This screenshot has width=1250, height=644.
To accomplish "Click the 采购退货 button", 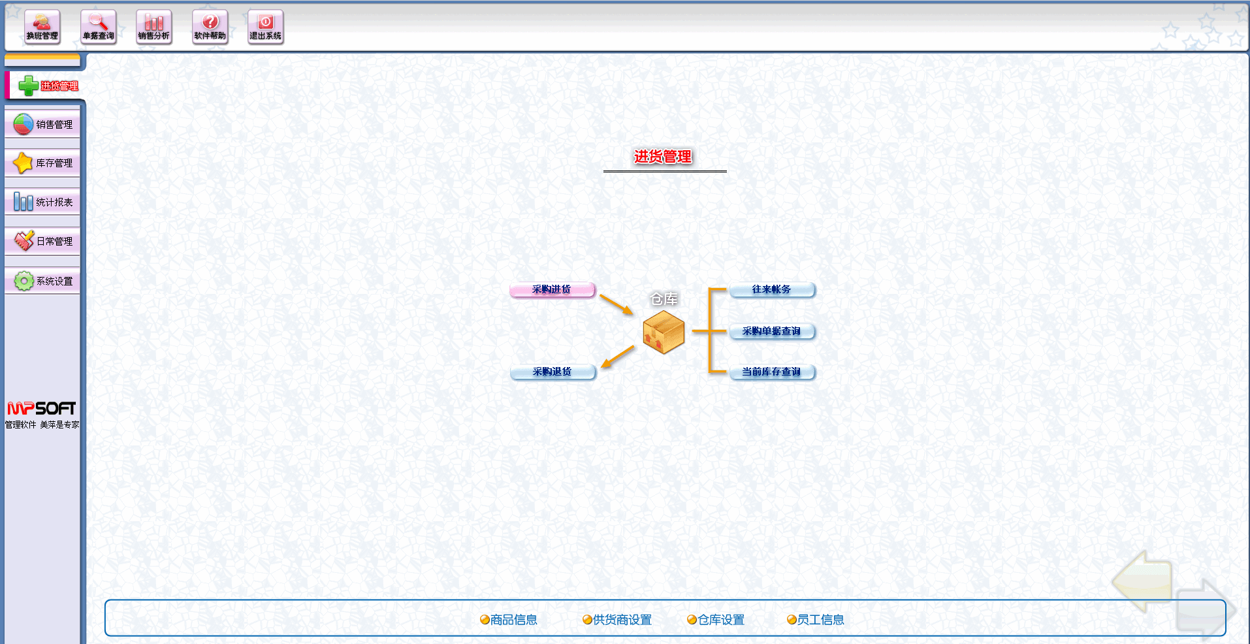I will [x=553, y=372].
